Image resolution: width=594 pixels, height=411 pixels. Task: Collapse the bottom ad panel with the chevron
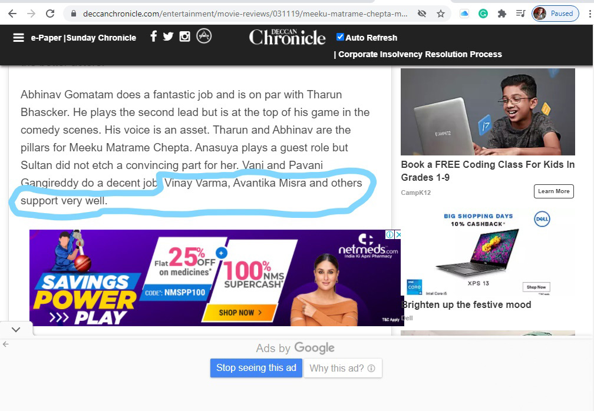16,330
